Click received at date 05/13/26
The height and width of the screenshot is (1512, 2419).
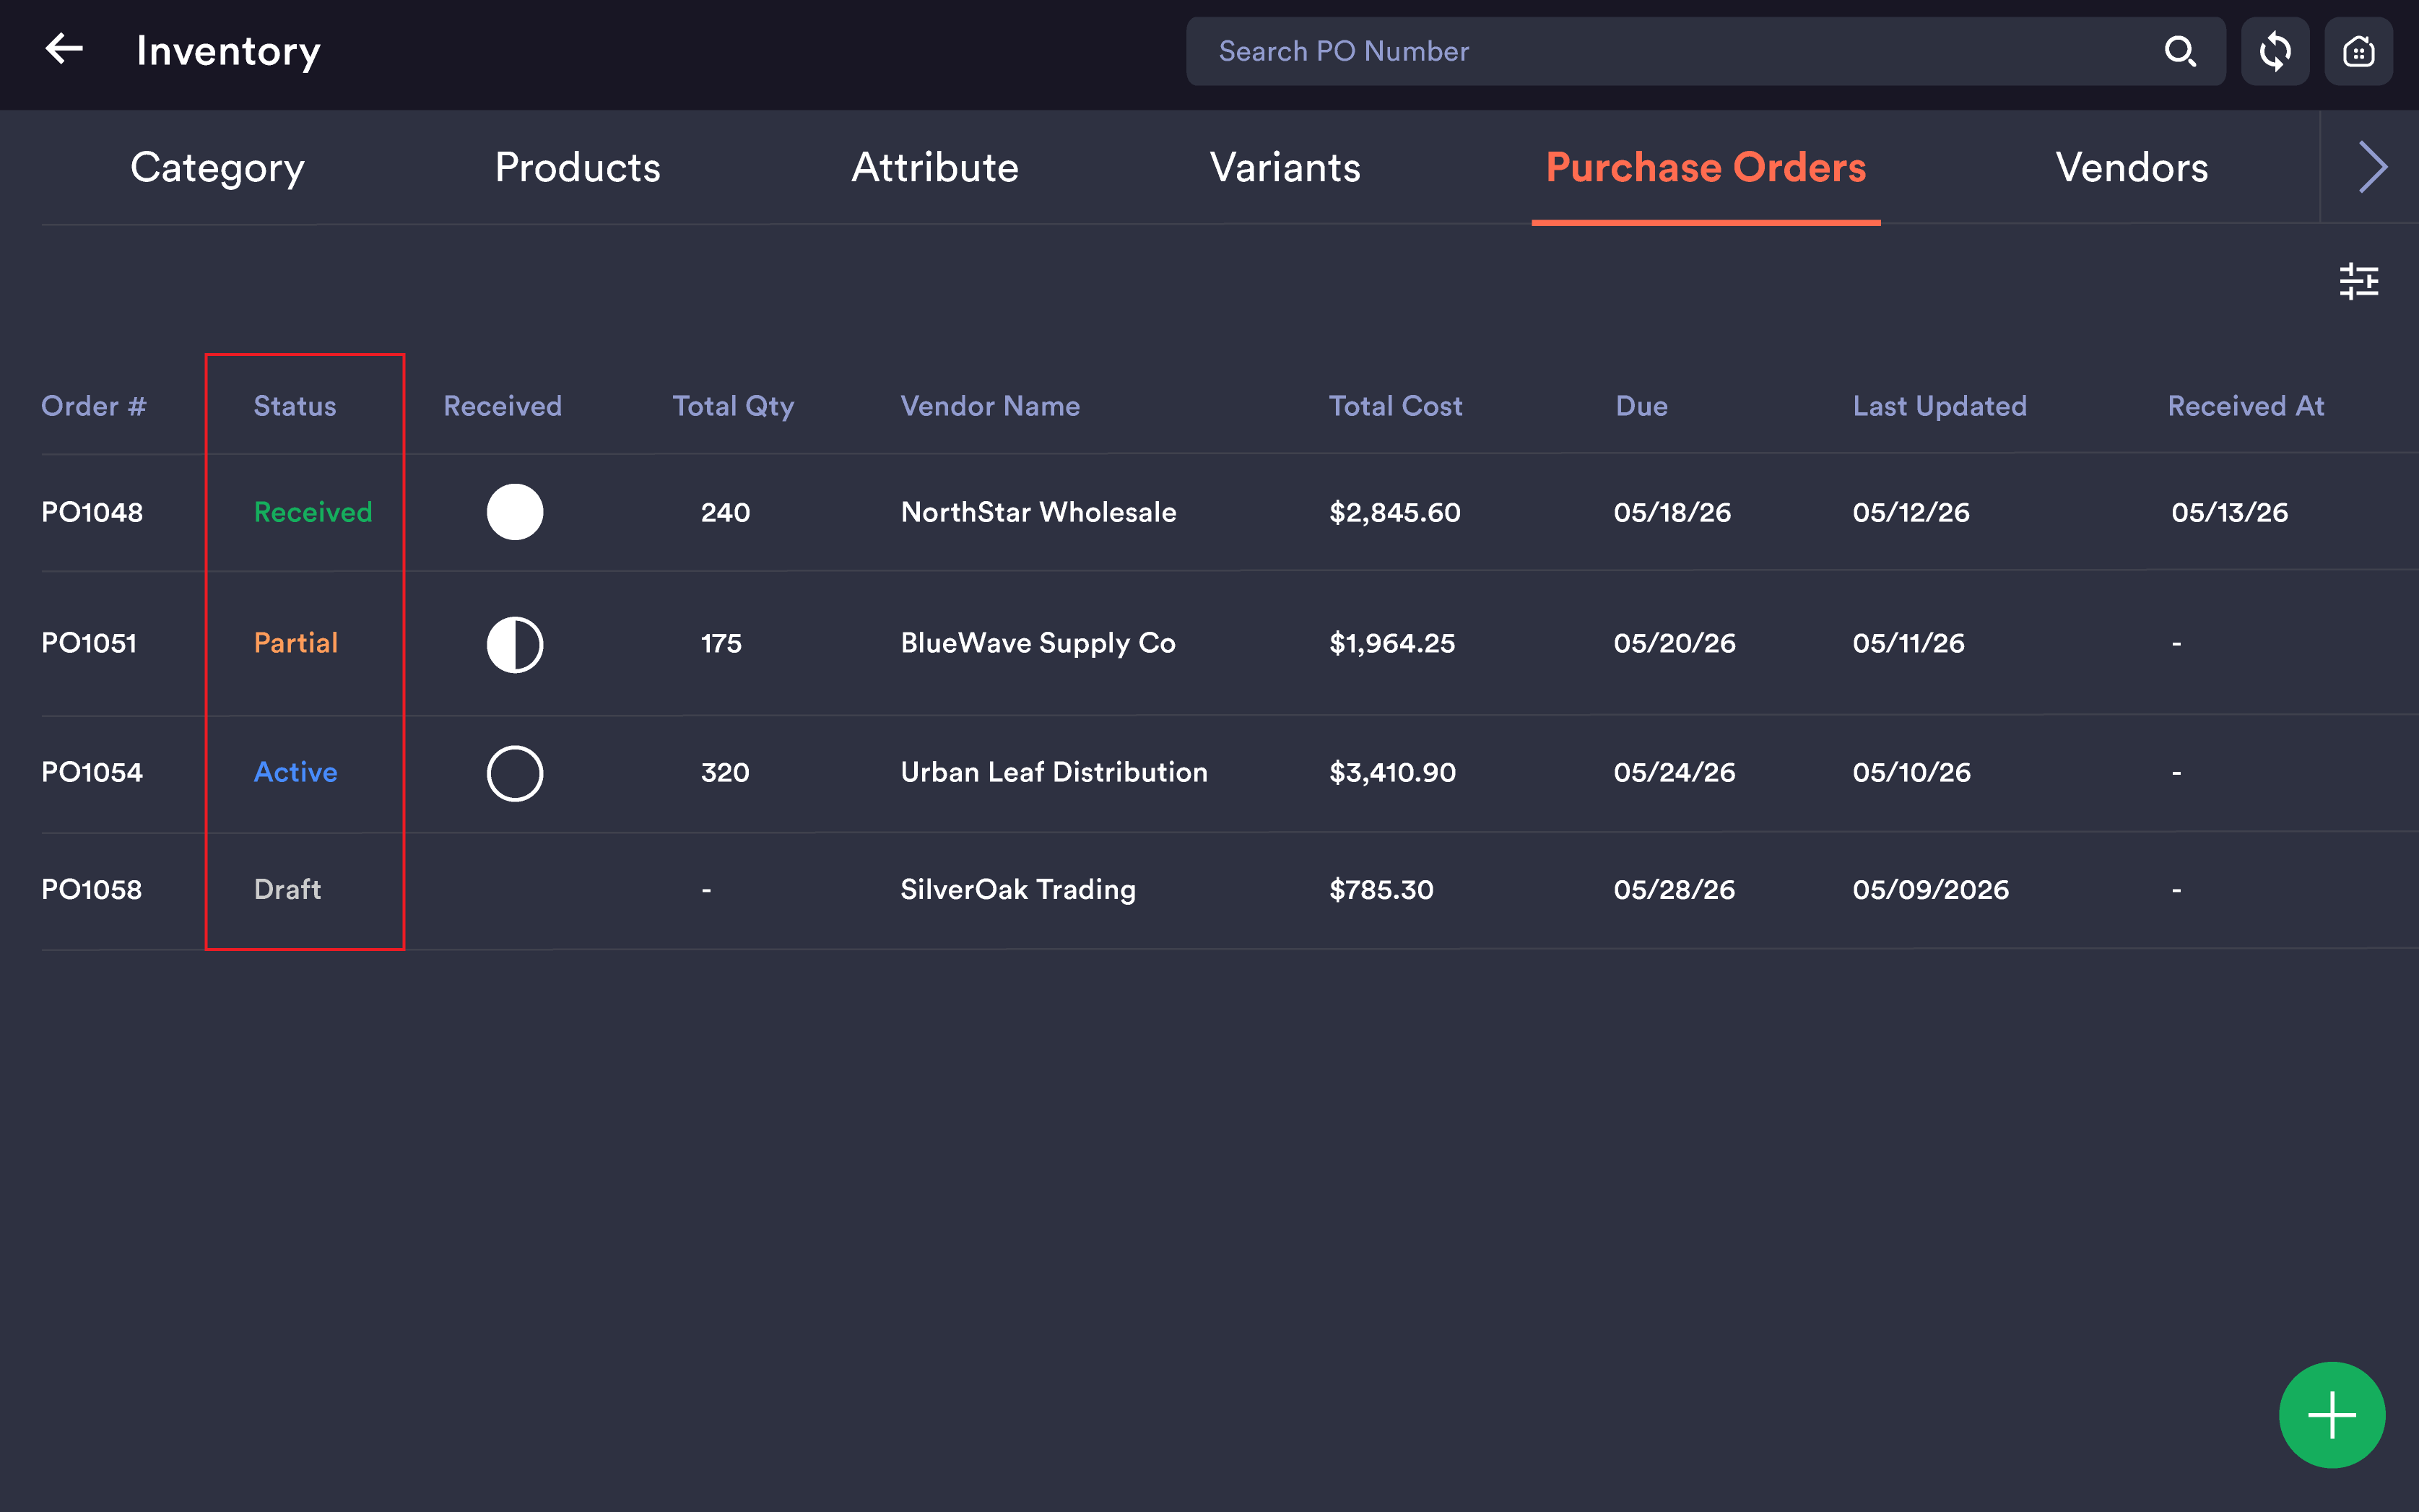[2229, 512]
